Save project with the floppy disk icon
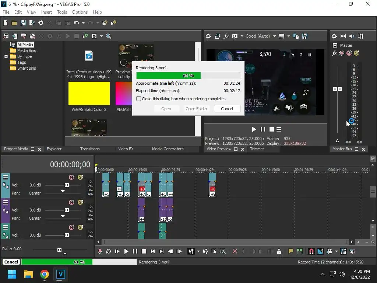The image size is (377, 283). click(23, 23)
